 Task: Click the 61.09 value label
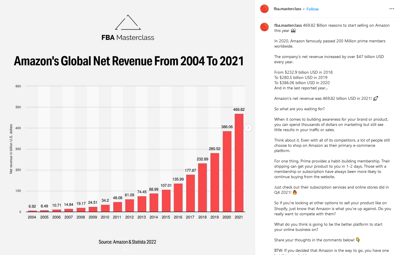click(130, 195)
